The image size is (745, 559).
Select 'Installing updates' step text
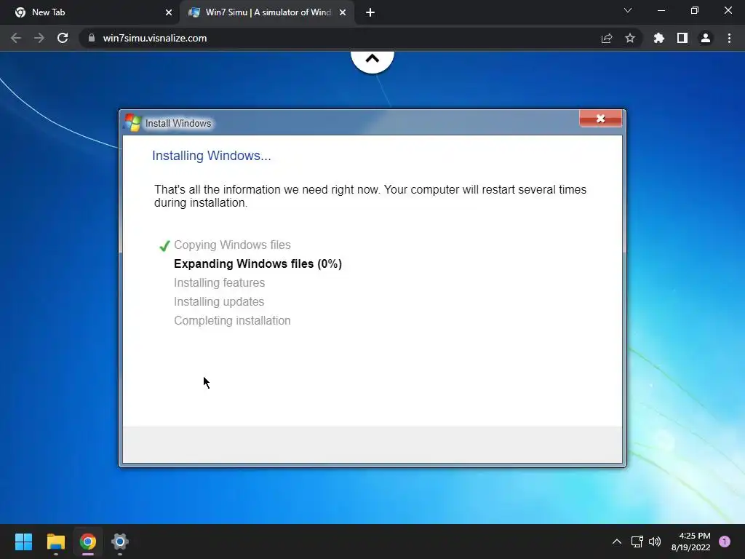tap(219, 302)
